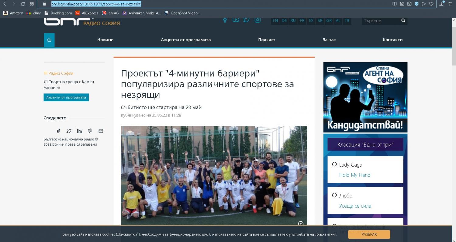Share the article on LinkedIn

[79, 131]
